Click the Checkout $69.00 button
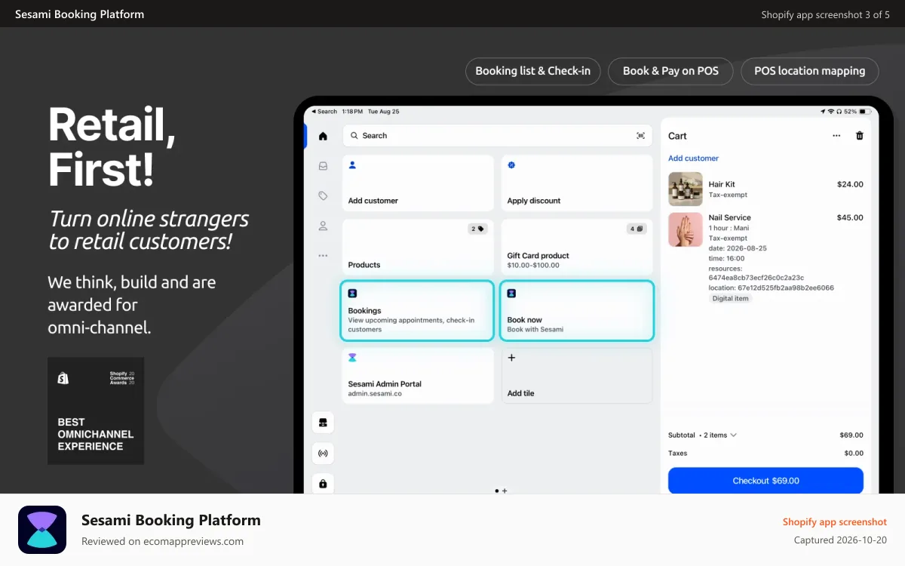This screenshot has width=905, height=566. [765, 481]
